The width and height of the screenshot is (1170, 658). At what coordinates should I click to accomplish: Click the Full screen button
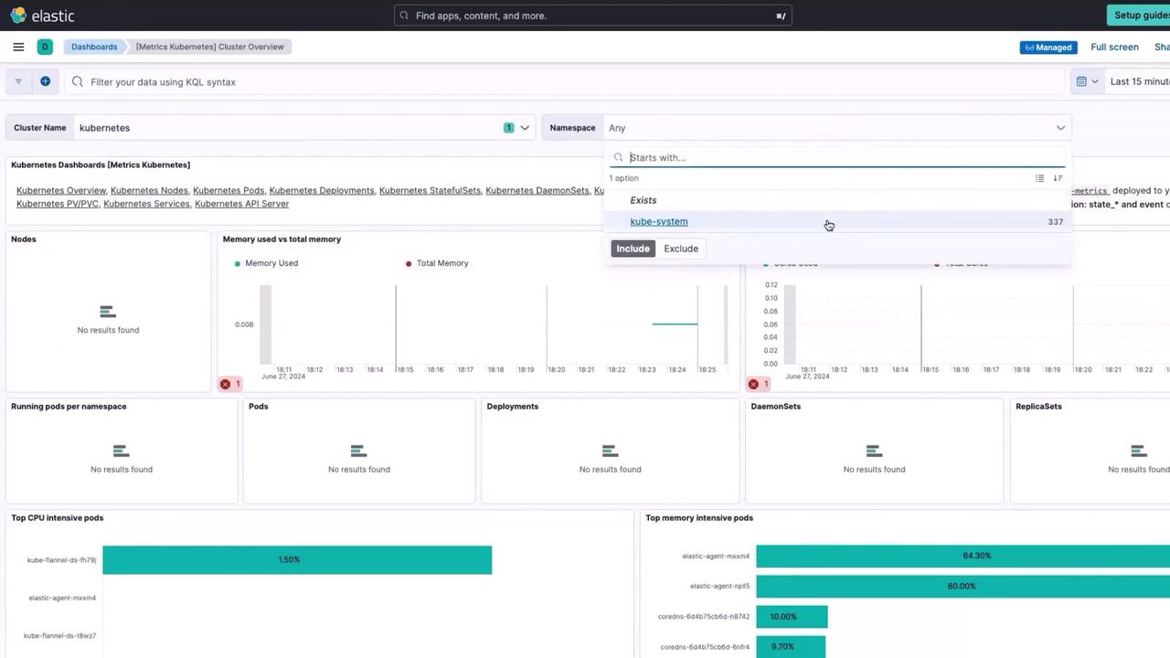[x=1114, y=47]
